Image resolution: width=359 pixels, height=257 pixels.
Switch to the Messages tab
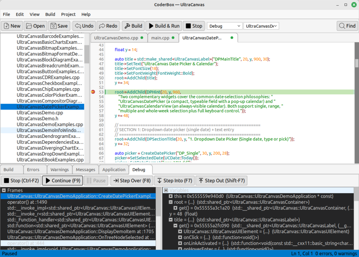pyautogui.click(x=86, y=170)
